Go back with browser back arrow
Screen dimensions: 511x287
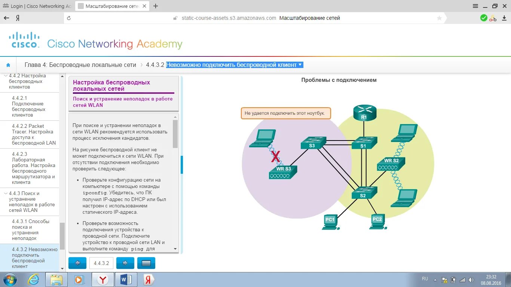point(6,18)
